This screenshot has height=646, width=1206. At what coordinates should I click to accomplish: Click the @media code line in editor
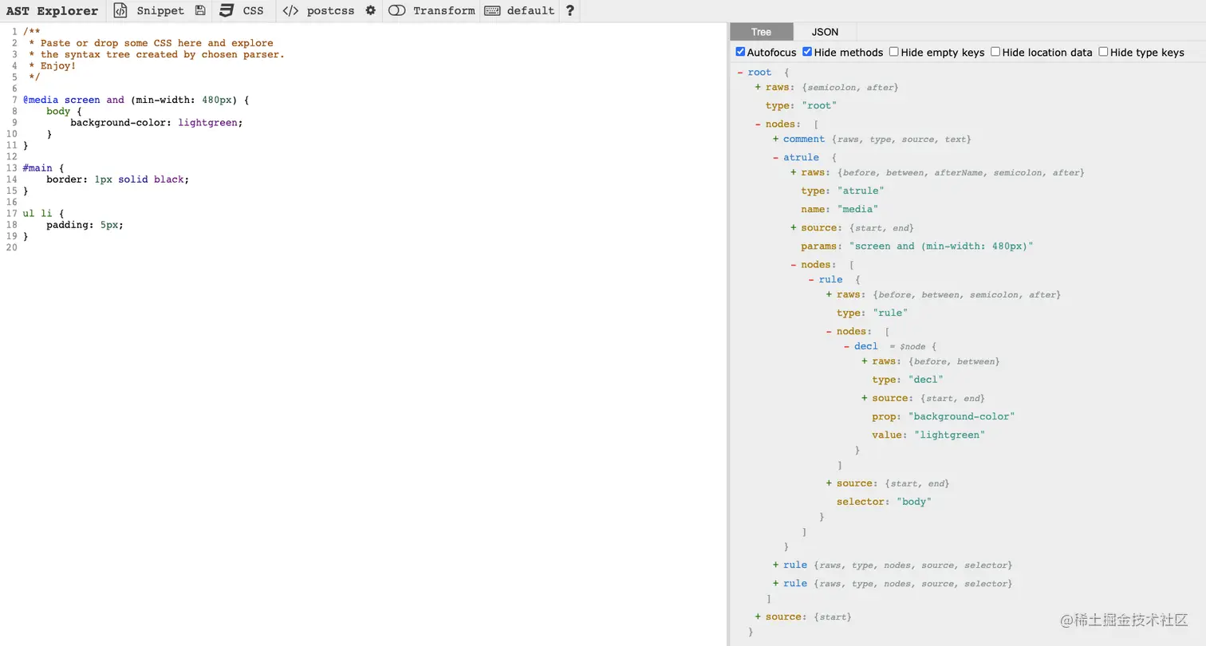[136, 100]
